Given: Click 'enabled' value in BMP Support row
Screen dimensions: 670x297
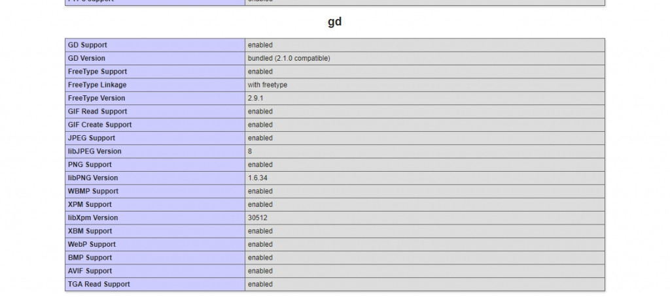Looking at the screenshot, I should click(260, 258).
